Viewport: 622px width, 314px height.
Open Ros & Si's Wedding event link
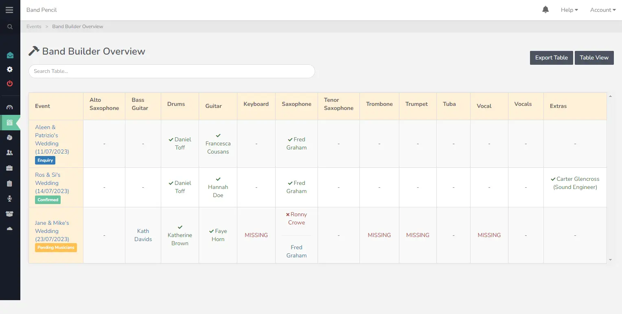[x=52, y=183]
